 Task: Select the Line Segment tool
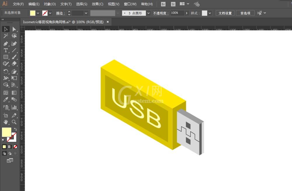[14, 50]
